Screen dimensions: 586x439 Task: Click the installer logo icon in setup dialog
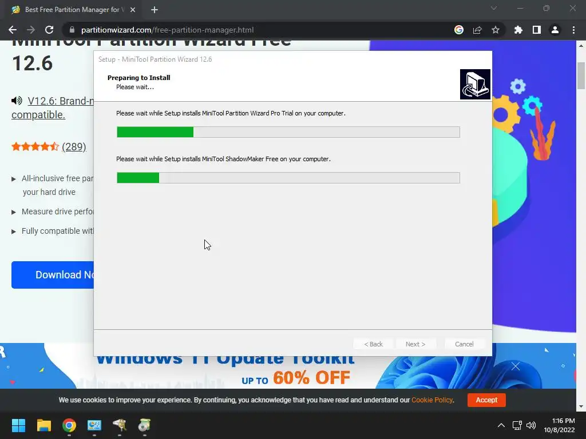[x=475, y=85]
